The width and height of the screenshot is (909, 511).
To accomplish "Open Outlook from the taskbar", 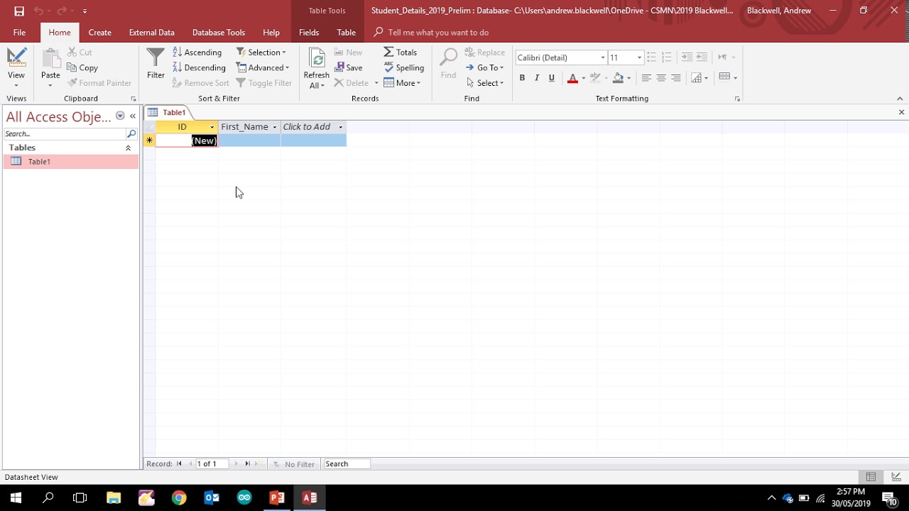I will point(212,498).
